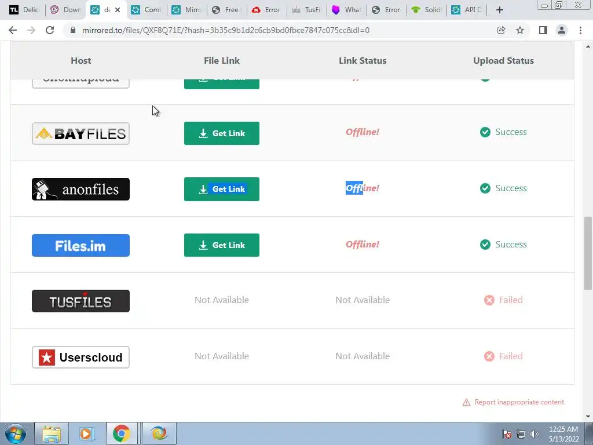The image size is (593, 445).
Task: Switch to the API D tab
Action: pyautogui.click(x=467, y=10)
